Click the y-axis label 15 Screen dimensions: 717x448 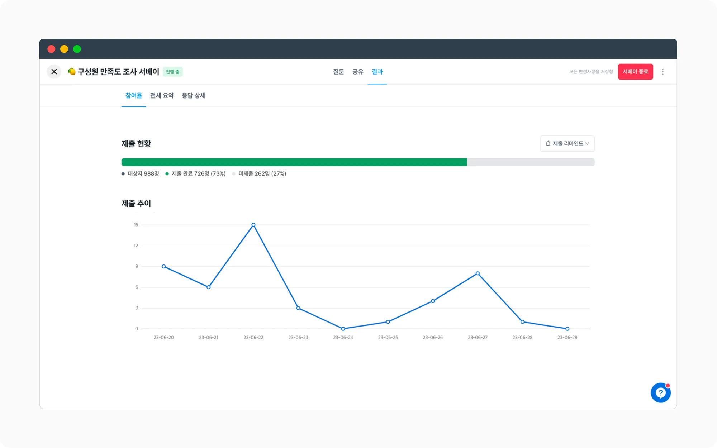[136, 225]
